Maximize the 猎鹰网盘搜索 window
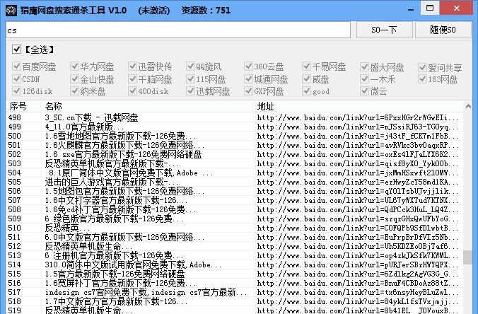Image resolution: width=478 pixels, height=314 pixels. 430,8
